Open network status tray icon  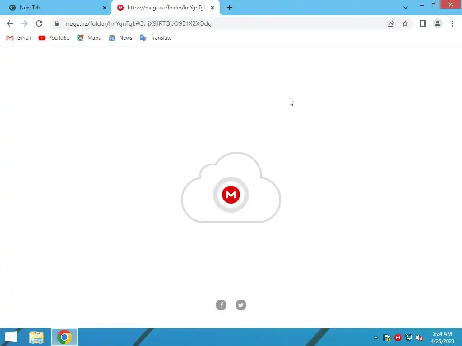(409, 337)
